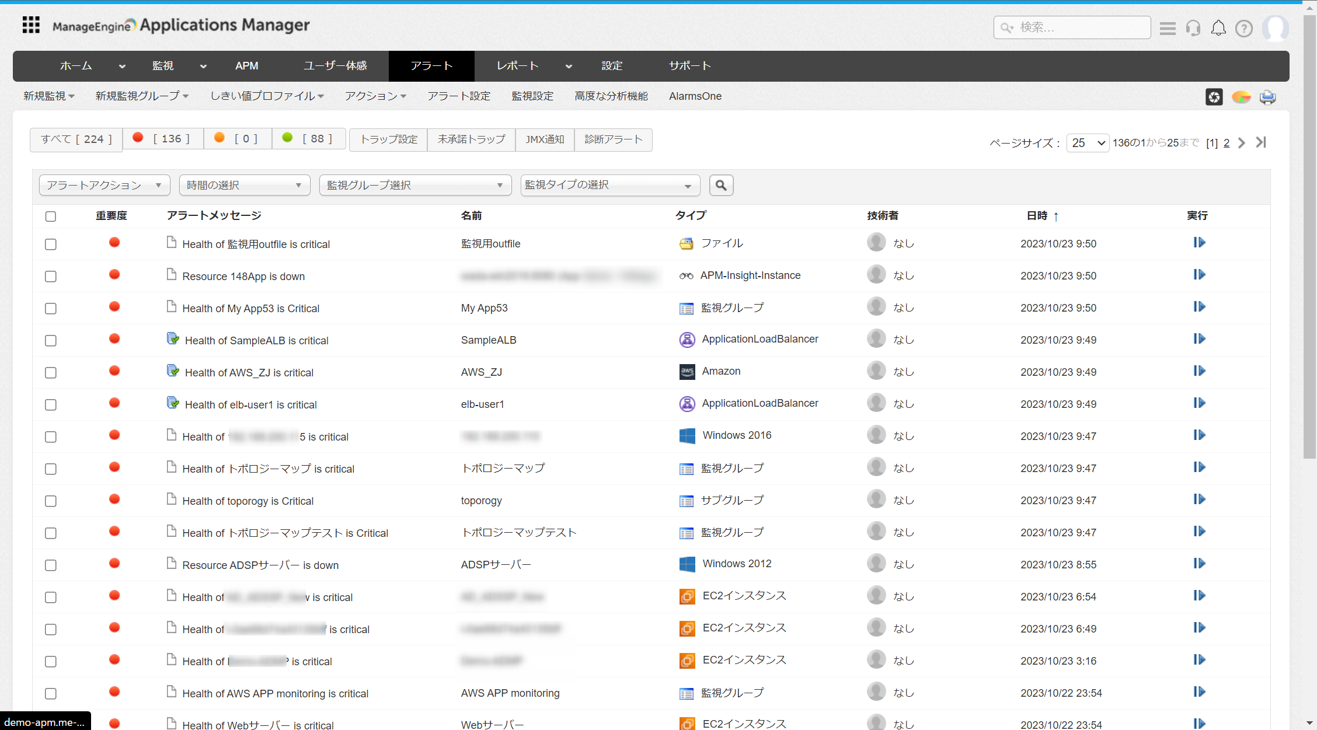Click the last page arrow icon
1317x730 pixels.
pyautogui.click(x=1262, y=142)
